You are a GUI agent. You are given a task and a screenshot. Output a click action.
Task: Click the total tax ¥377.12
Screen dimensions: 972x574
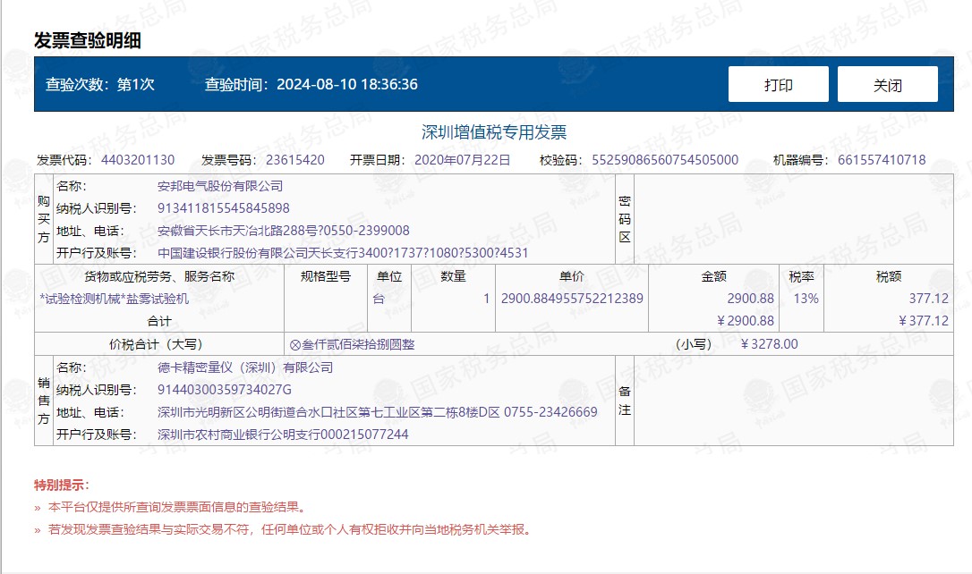click(x=924, y=321)
